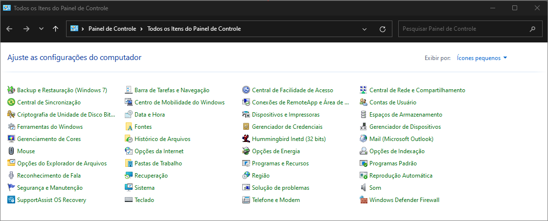This screenshot has height=221, width=548.
Task: Click the Control Panel icon in address bar
Action: coord(74,29)
